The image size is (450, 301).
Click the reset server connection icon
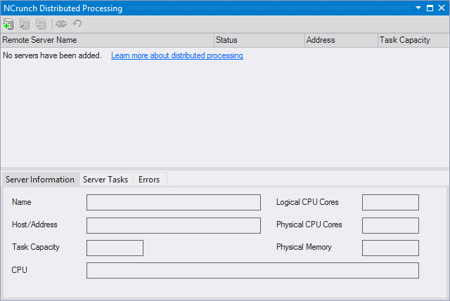[x=77, y=24]
